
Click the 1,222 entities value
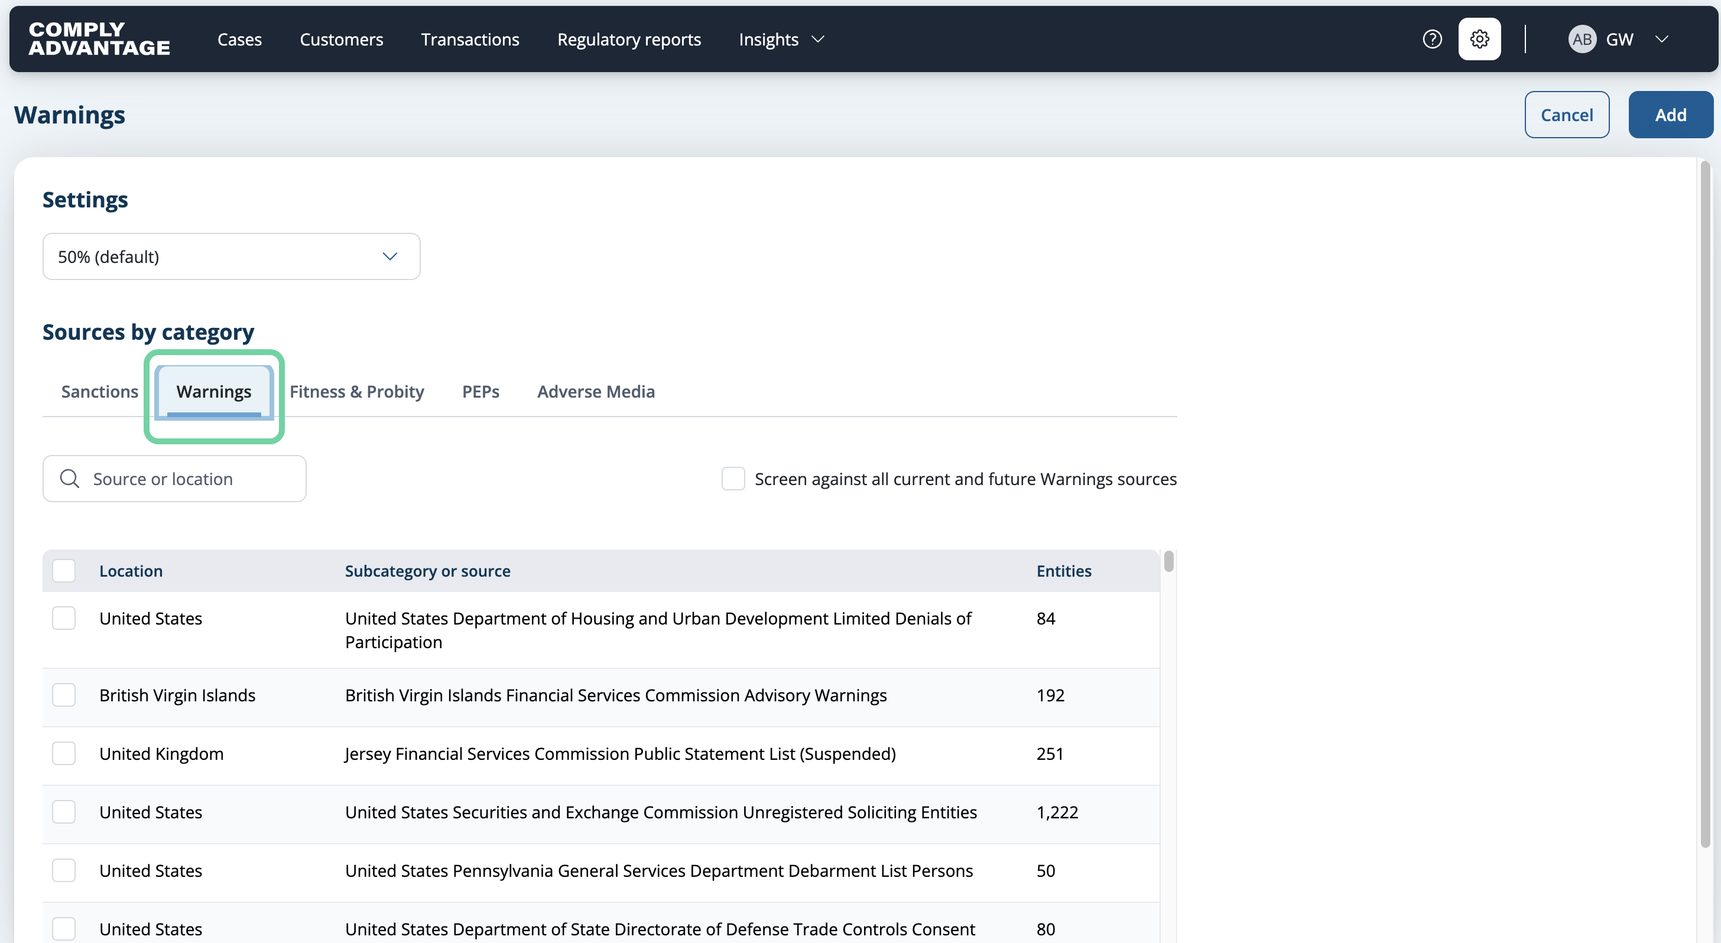[1057, 812]
